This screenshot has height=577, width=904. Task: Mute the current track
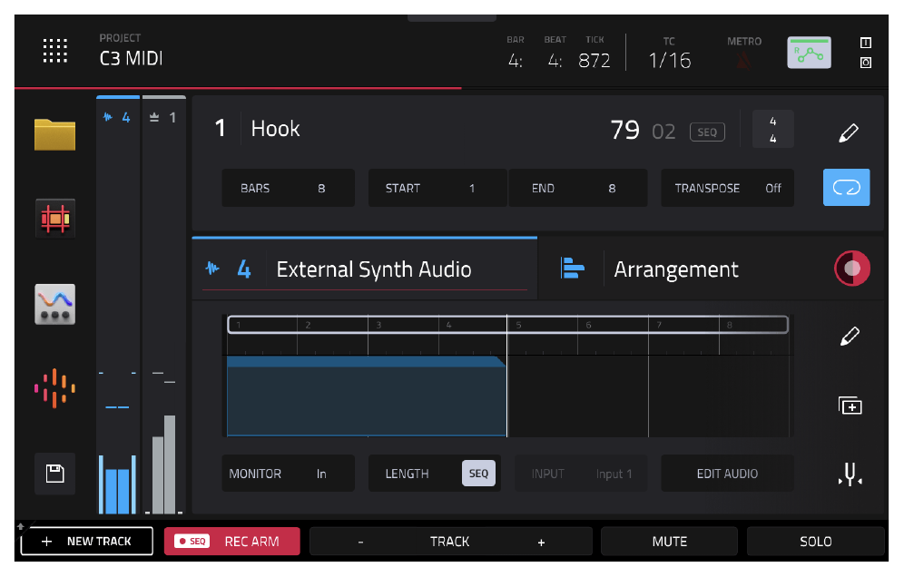[669, 542]
